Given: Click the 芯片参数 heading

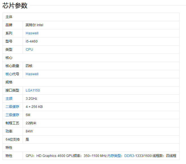Looking at the screenshot, I should pyautogui.click(x=15, y=5).
